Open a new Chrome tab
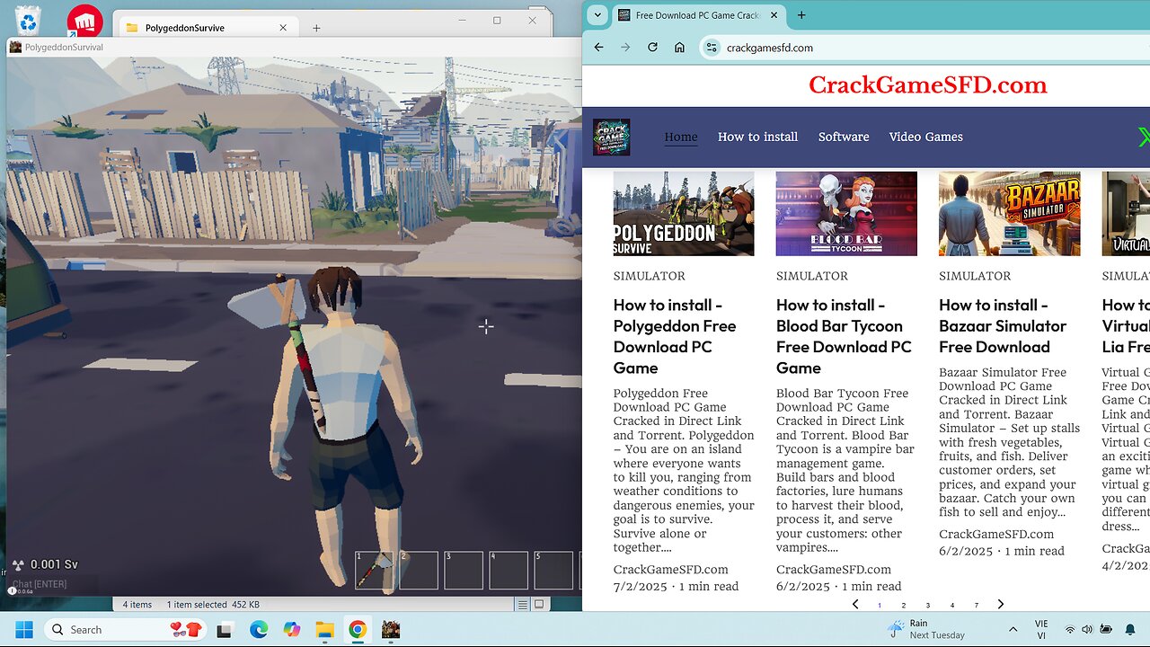The width and height of the screenshot is (1150, 647). pos(801,15)
